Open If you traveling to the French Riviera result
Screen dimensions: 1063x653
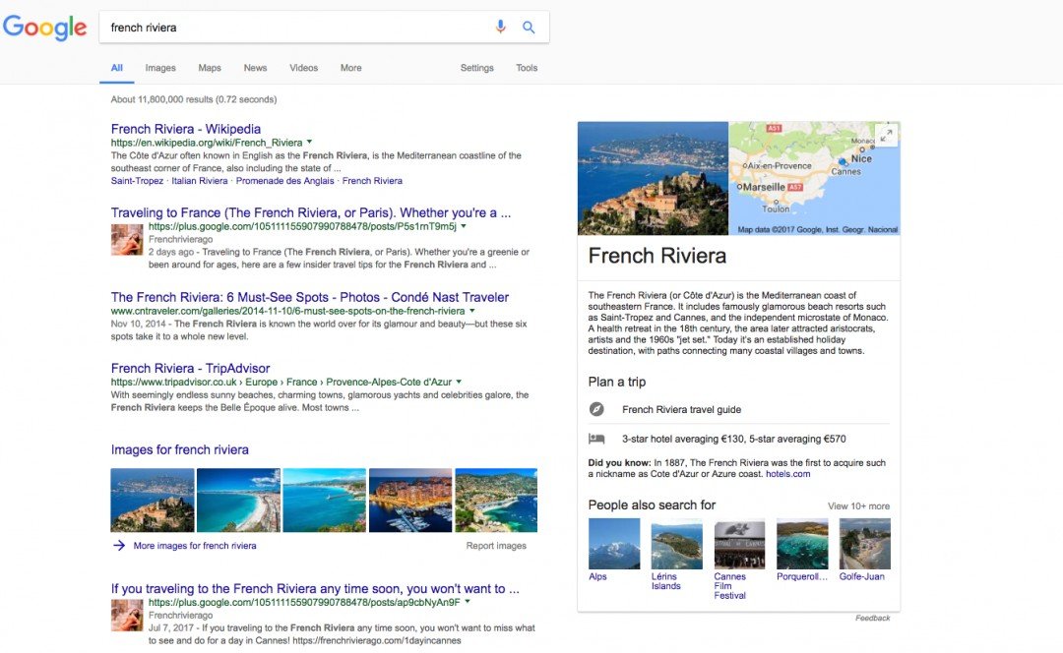(x=315, y=589)
